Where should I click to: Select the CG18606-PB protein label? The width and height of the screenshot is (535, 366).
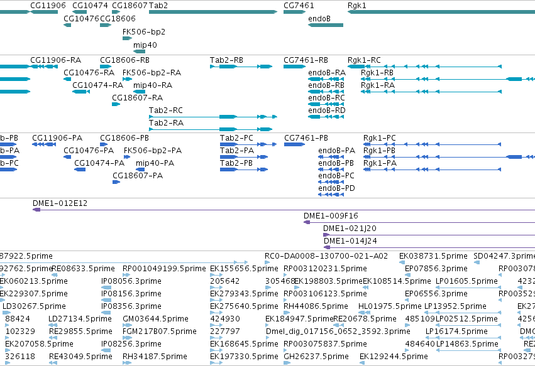(124, 138)
